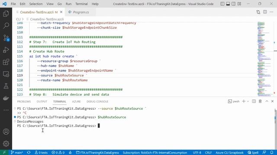
Task: Switch to the AZURE panel tab
Action: pos(76,102)
